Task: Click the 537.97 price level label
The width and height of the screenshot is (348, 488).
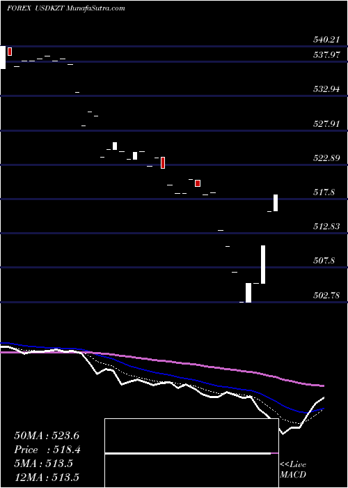Action: point(326,55)
